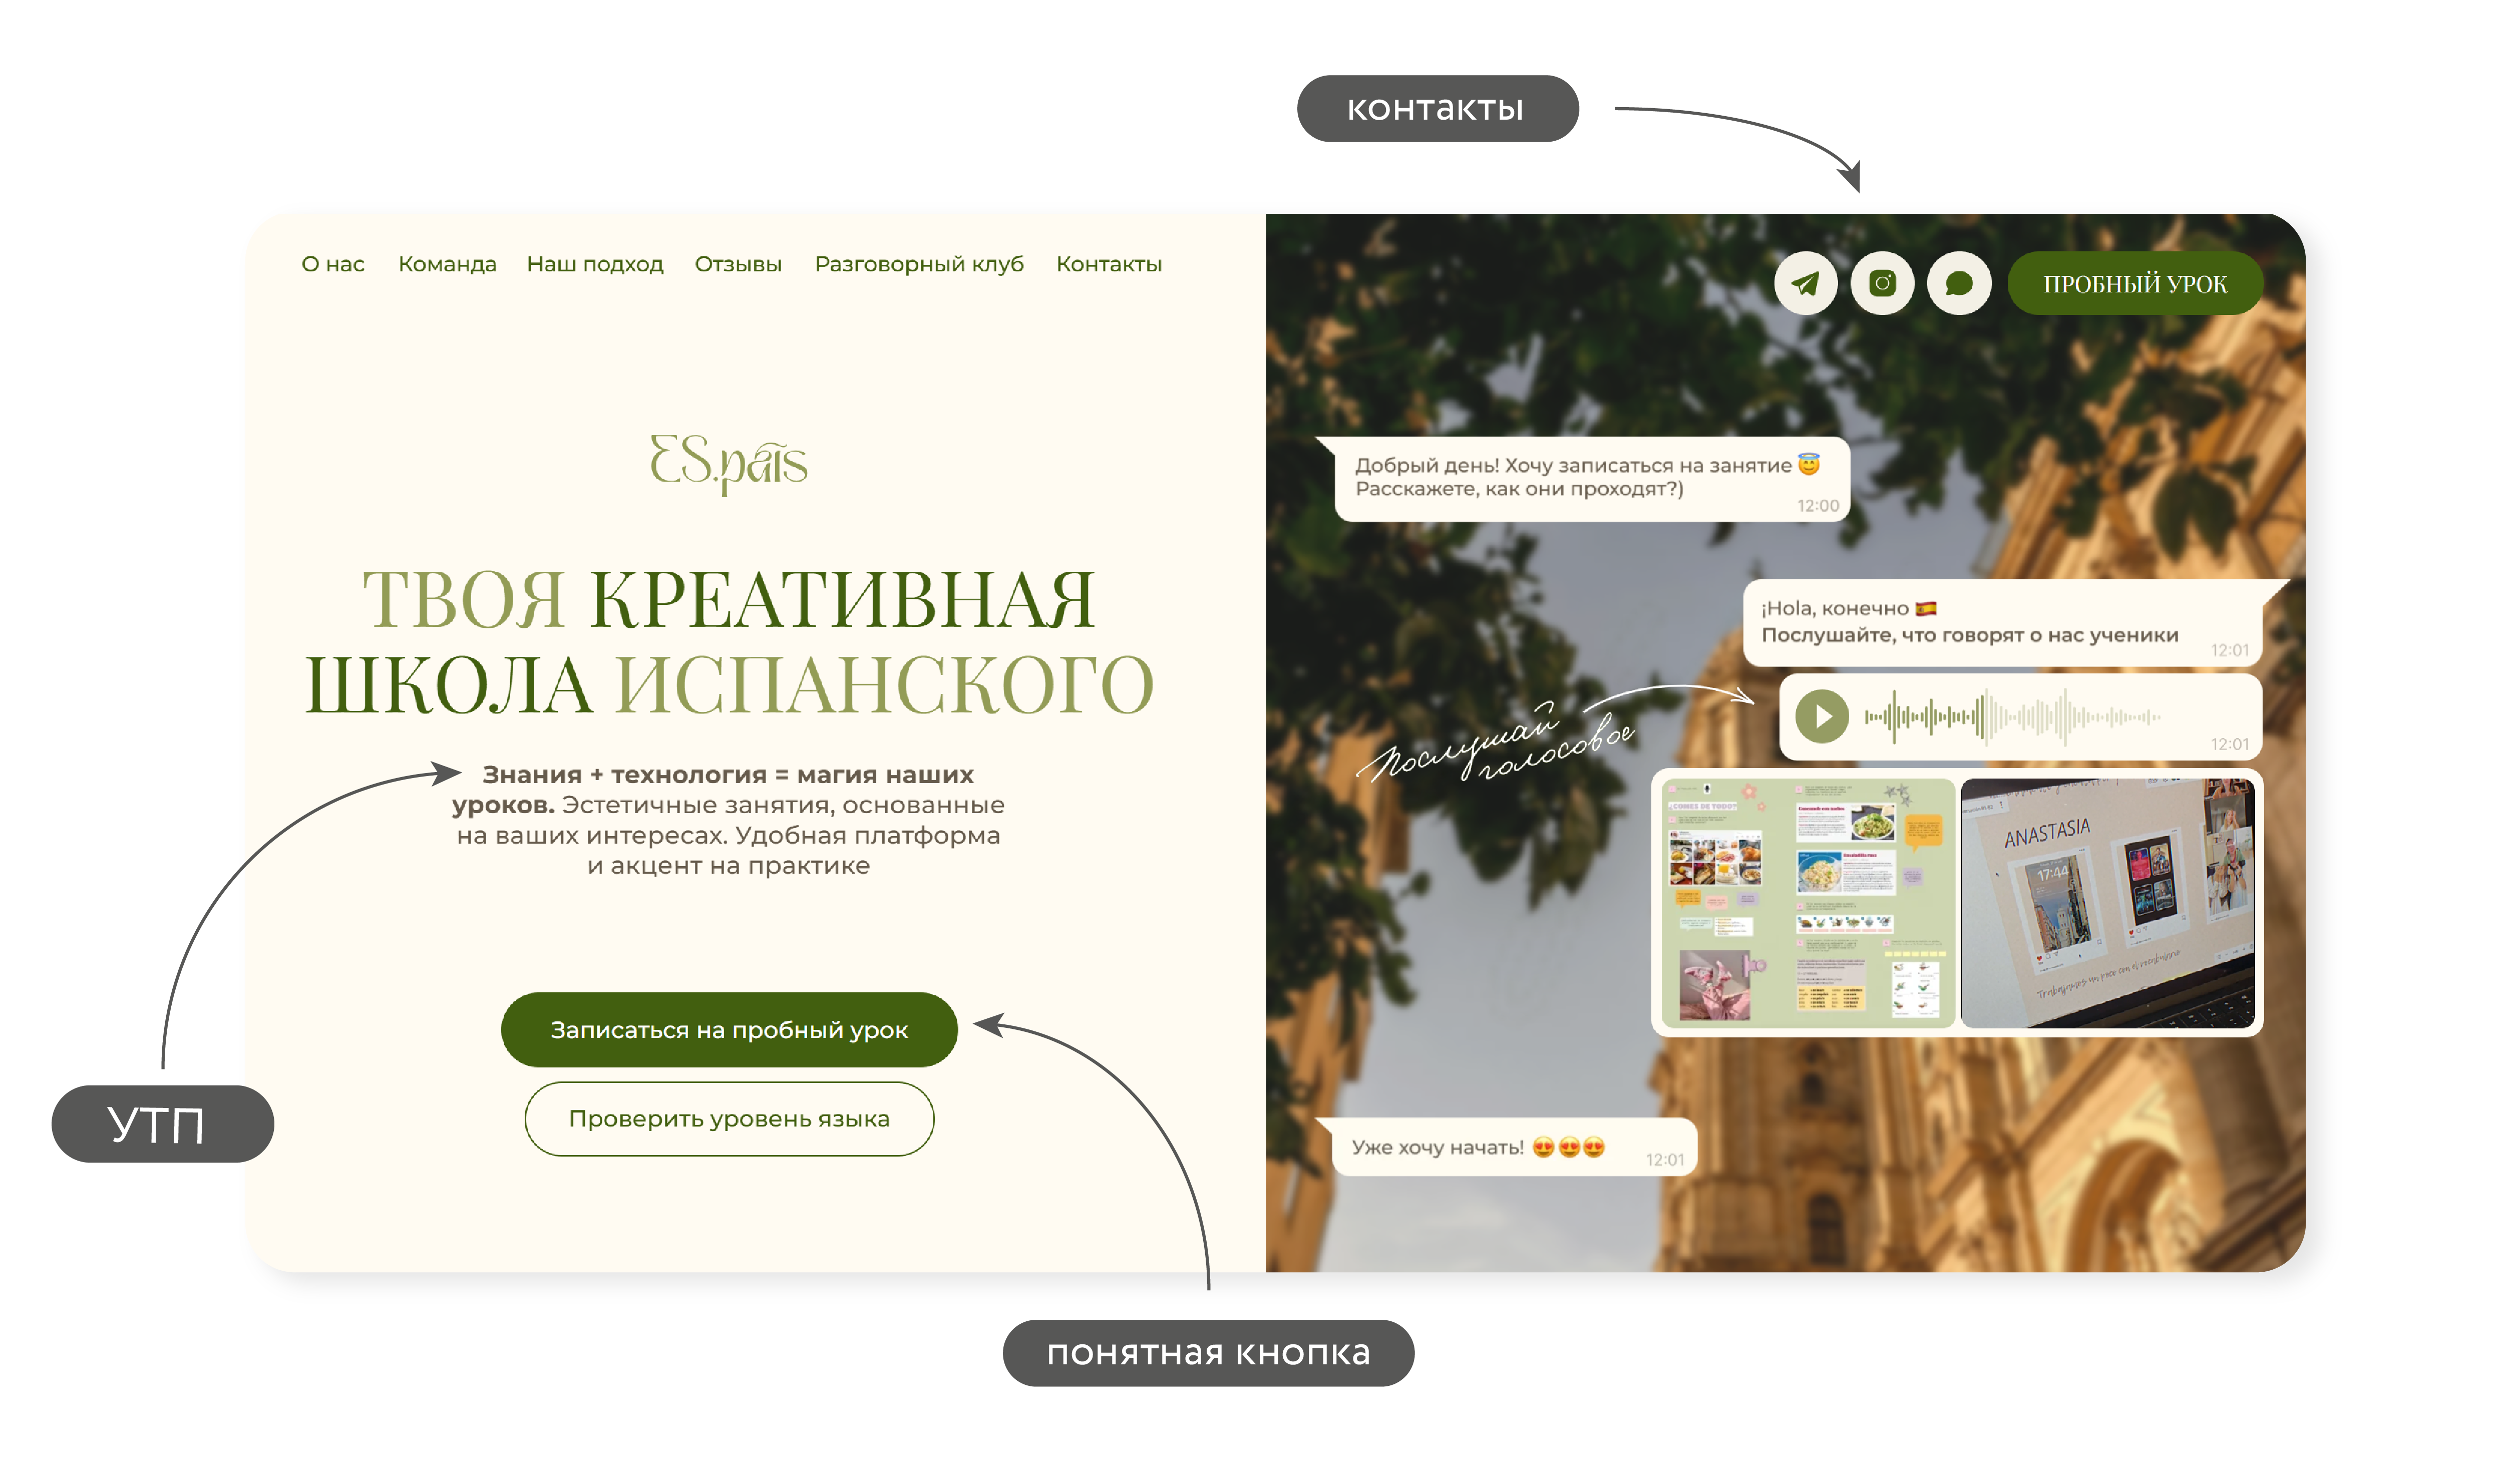Open Разговорный клуб menu item

point(919,265)
